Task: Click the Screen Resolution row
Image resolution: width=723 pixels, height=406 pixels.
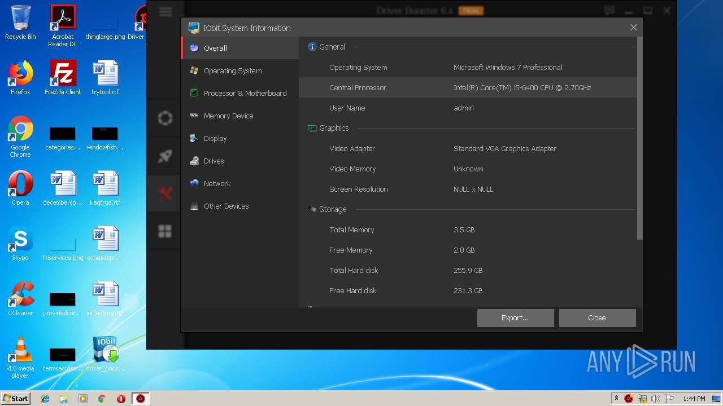Action: (x=468, y=189)
